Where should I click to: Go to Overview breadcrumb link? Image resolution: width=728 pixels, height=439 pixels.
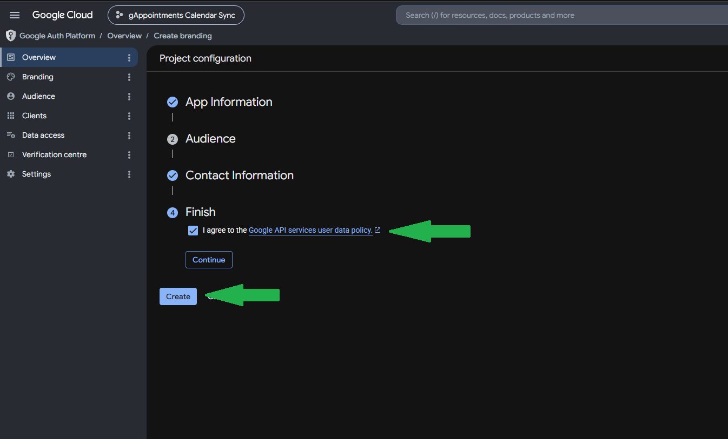[x=124, y=36]
